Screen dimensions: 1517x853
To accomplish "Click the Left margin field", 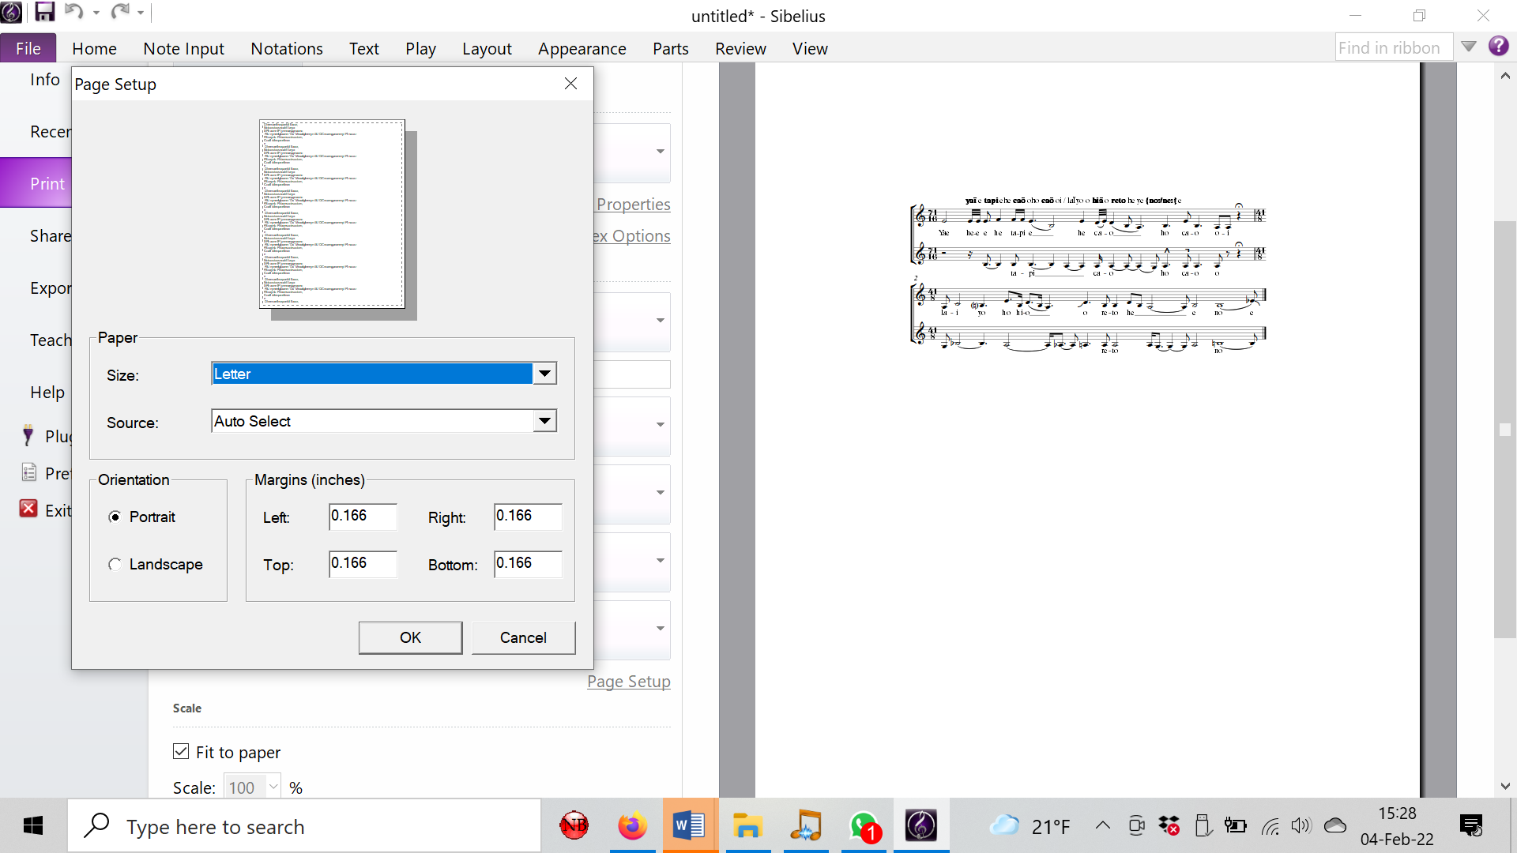I will coord(363,516).
